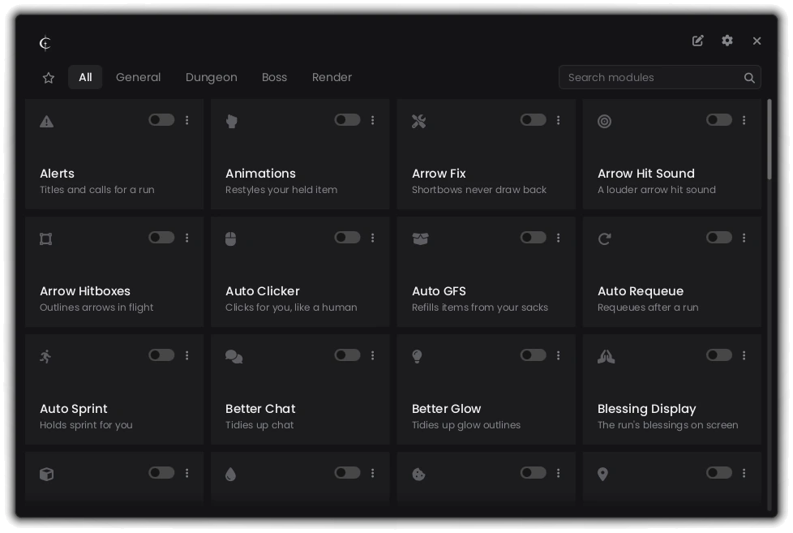This screenshot has height=533, width=793.
Task: Click the Better Chat speech bubbles icon
Action: (x=234, y=357)
